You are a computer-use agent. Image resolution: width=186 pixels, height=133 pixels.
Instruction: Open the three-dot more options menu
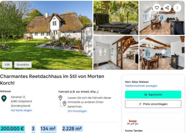click(x=177, y=8)
